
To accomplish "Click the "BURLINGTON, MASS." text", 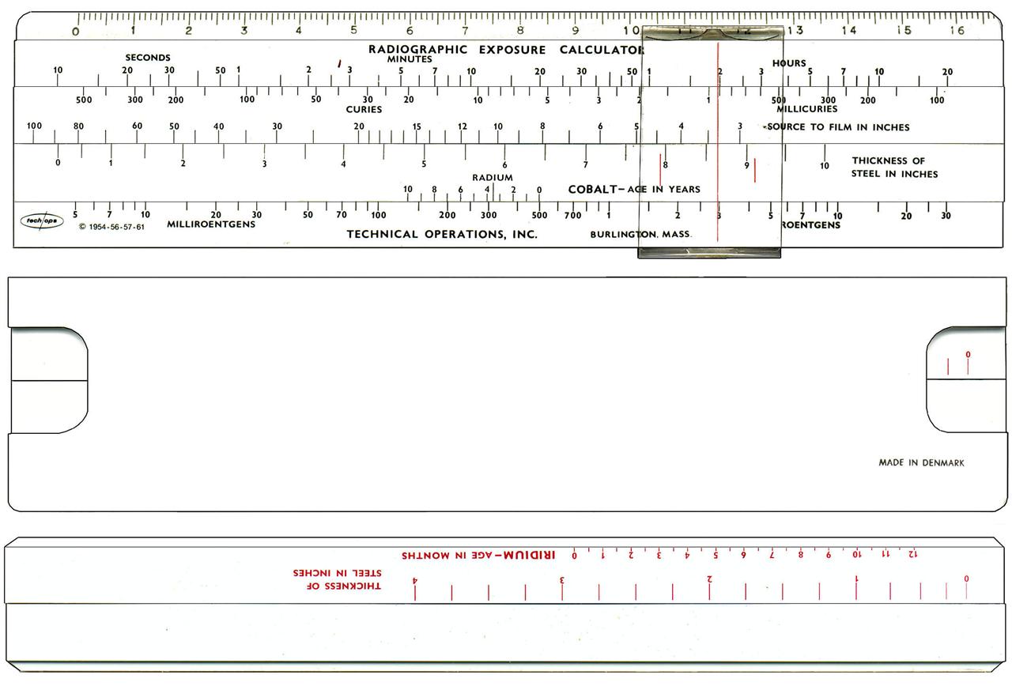I will (x=641, y=235).
